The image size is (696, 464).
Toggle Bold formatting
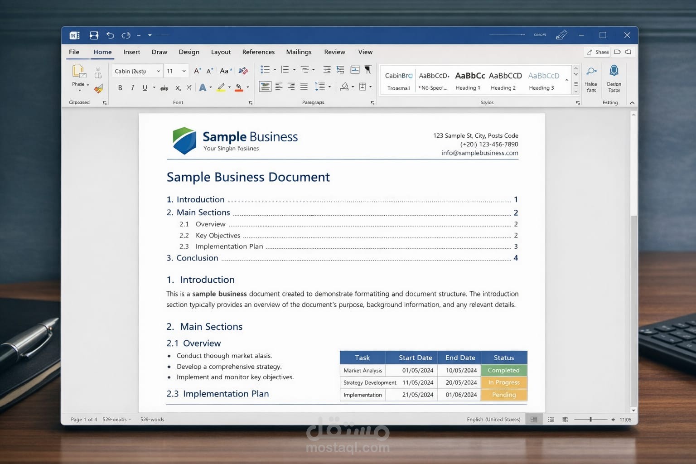[120, 88]
